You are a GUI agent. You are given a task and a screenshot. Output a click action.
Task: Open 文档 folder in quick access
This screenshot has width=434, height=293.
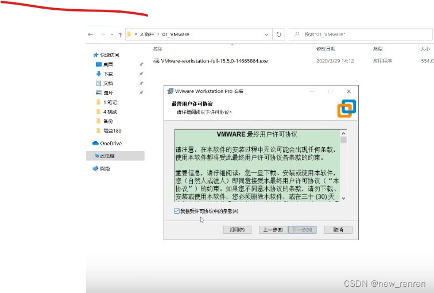coord(108,83)
